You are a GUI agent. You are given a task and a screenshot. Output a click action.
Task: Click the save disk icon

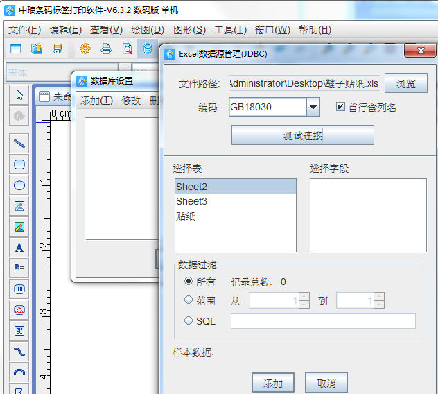(x=58, y=49)
